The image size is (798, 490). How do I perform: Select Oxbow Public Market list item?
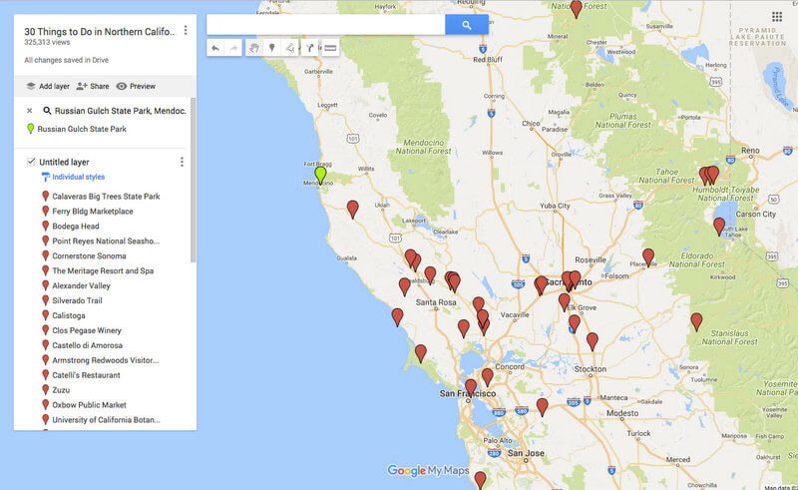tap(89, 405)
